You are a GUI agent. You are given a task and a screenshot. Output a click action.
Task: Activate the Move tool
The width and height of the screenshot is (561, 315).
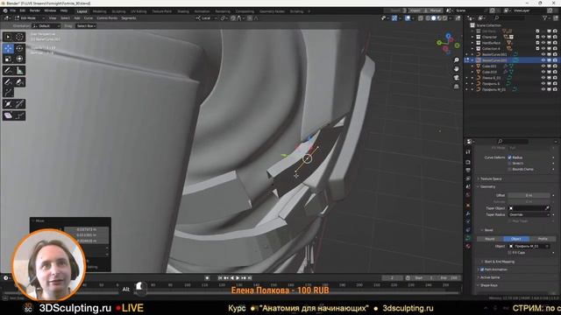click(8, 48)
